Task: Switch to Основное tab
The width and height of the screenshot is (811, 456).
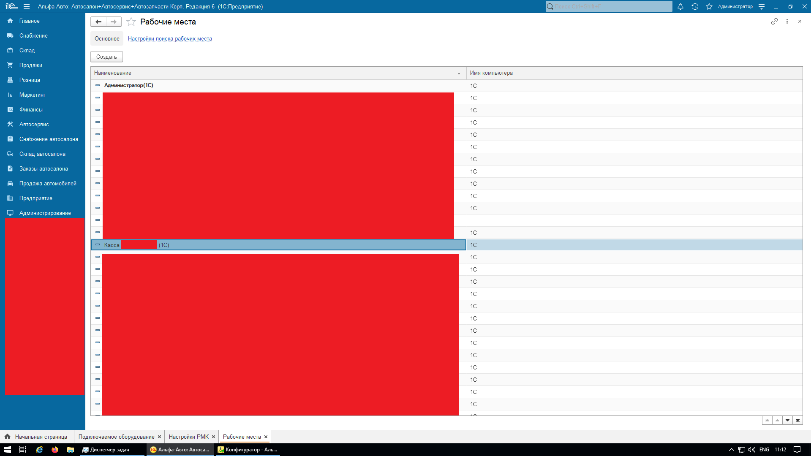Action: pyautogui.click(x=107, y=38)
